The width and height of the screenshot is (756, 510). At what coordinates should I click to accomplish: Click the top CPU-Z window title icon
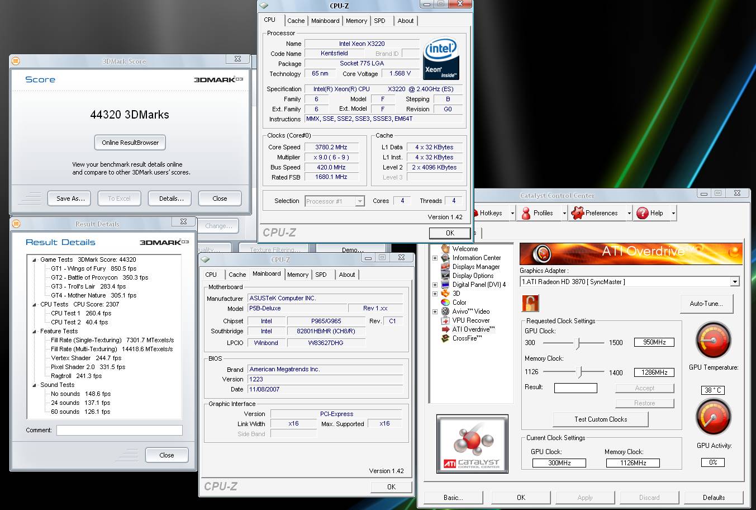point(264,6)
